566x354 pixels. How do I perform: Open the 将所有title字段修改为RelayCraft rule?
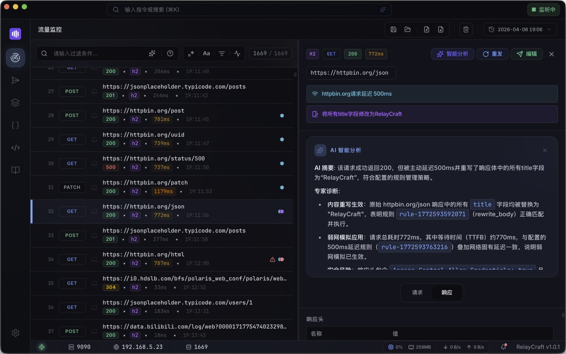432,114
